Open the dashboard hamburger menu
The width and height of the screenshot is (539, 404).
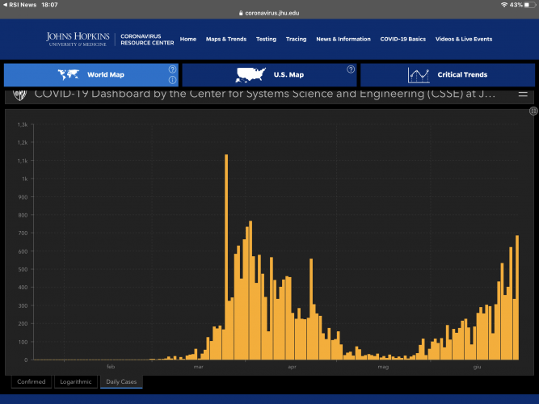tap(523, 95)
